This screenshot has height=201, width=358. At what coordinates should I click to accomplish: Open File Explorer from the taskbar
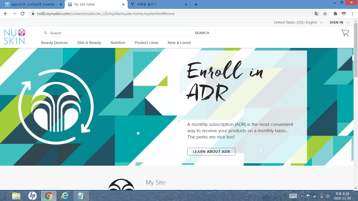pyautogui.click(x=16, y=196)
